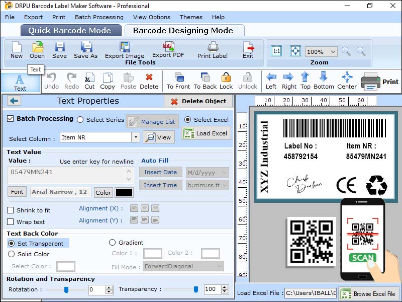Set zoom to 1:1 actual size
The width and height of the screenshot is (402, 302).
click(x=276, y=51)
